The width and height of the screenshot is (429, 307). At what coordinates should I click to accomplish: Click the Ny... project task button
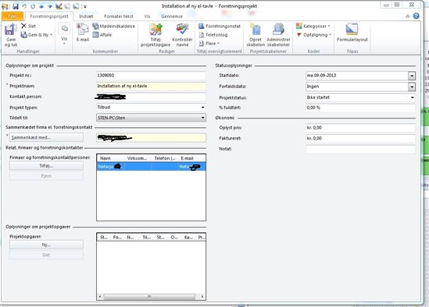[46, 245]
